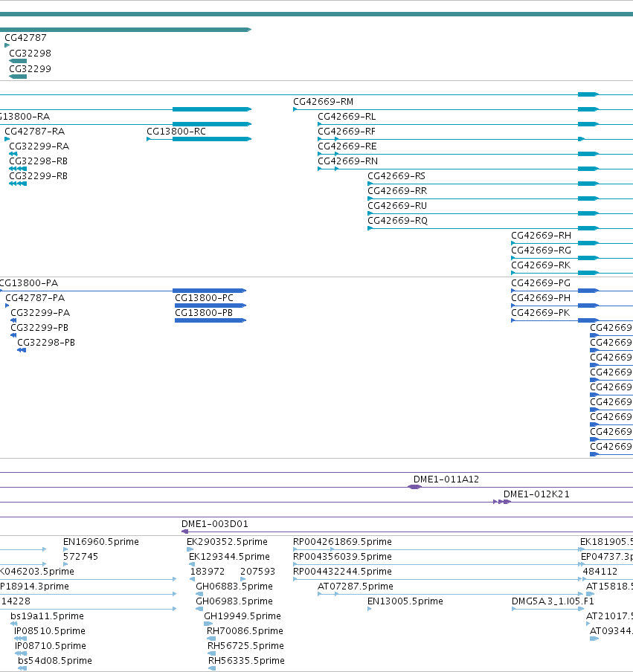Select transcript CG42669-RE label
This screenshot has width=633, height=672.
347,146
